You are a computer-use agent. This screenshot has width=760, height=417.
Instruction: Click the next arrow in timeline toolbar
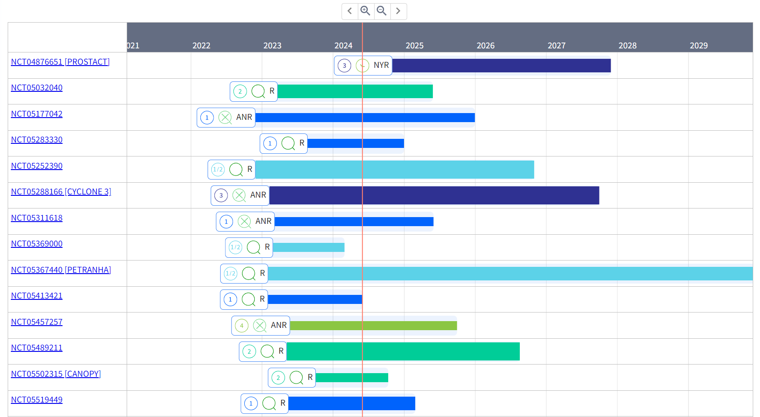click(398, 11)
